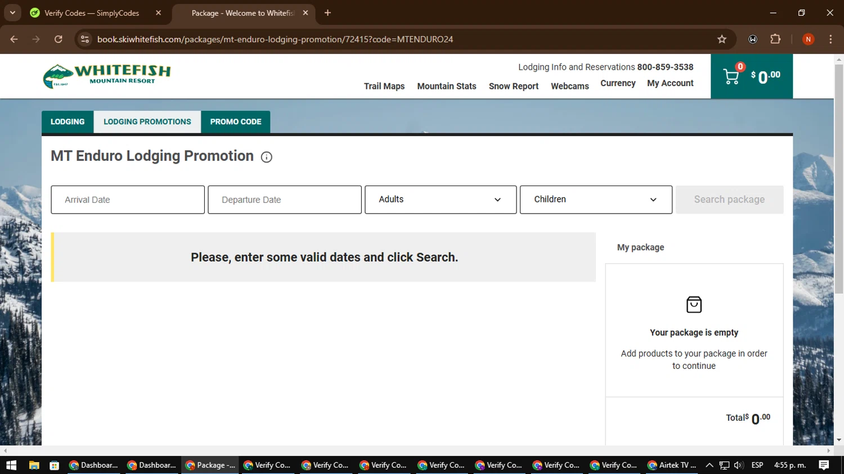The image size is (844, 474).
Task: Click the extension icon beside bookmark star
Action: (753, 39)
